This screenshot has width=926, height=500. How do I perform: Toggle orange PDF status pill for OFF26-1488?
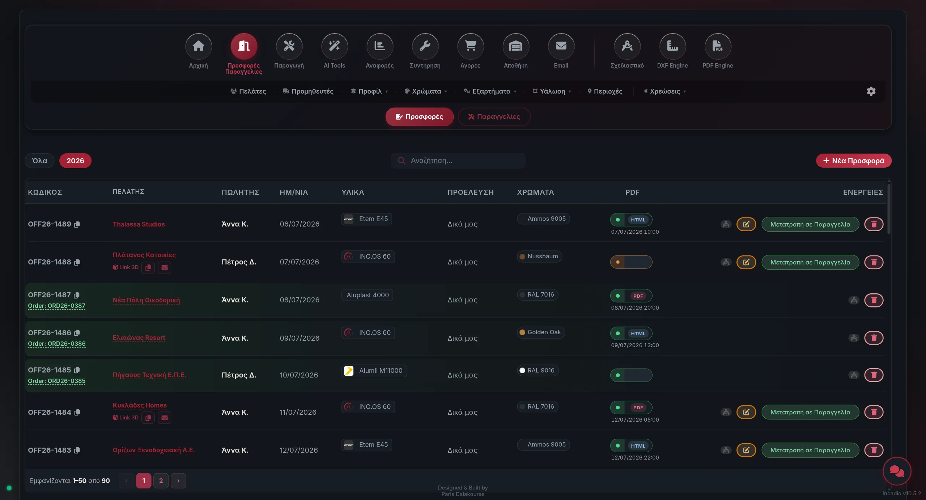tap(631, 262)
